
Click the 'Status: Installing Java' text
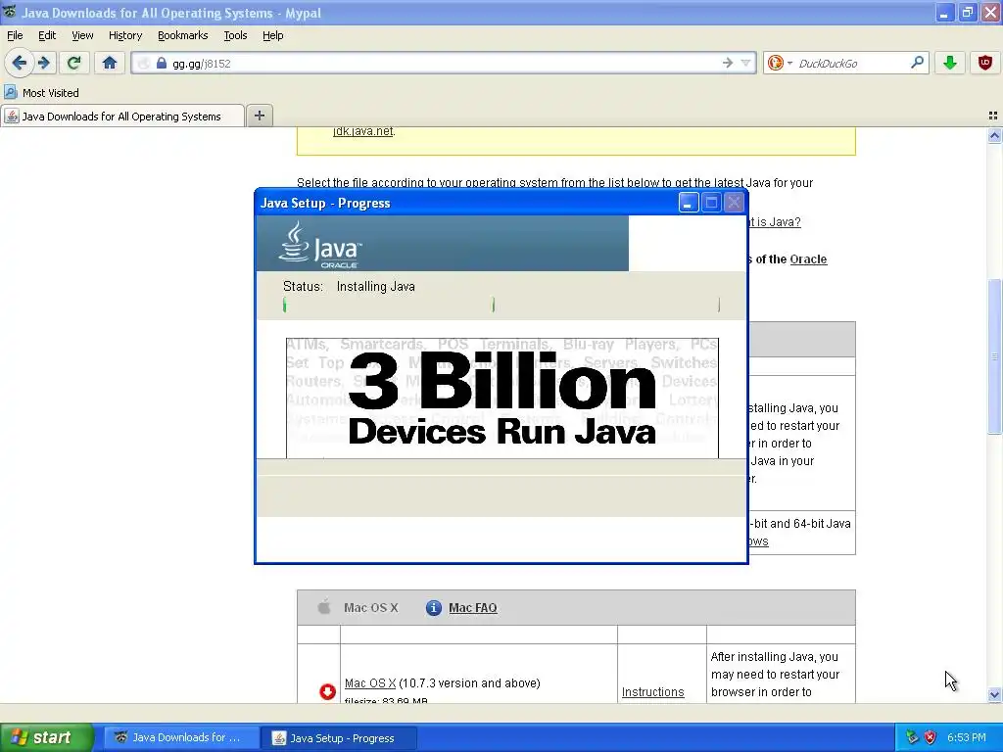349,287
